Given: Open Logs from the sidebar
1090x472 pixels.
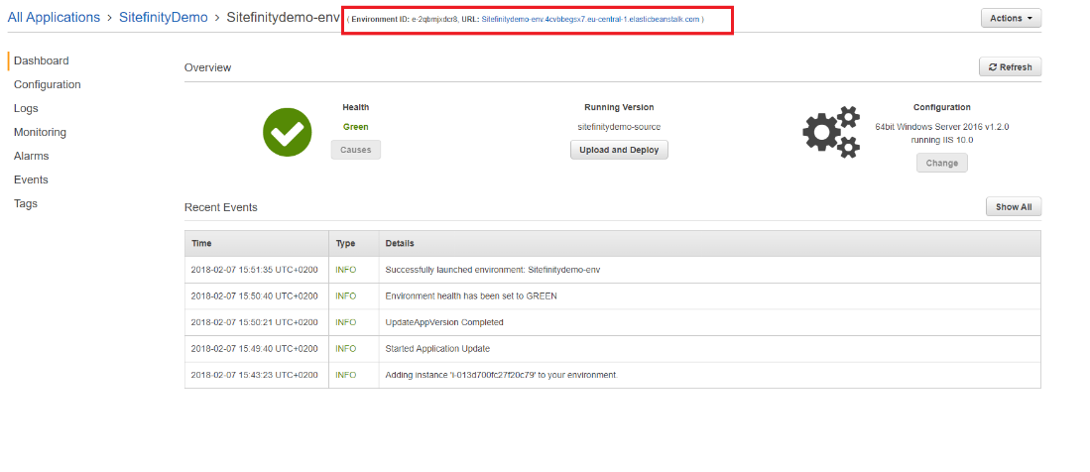Looking at the screenshot, I should 26,108.
